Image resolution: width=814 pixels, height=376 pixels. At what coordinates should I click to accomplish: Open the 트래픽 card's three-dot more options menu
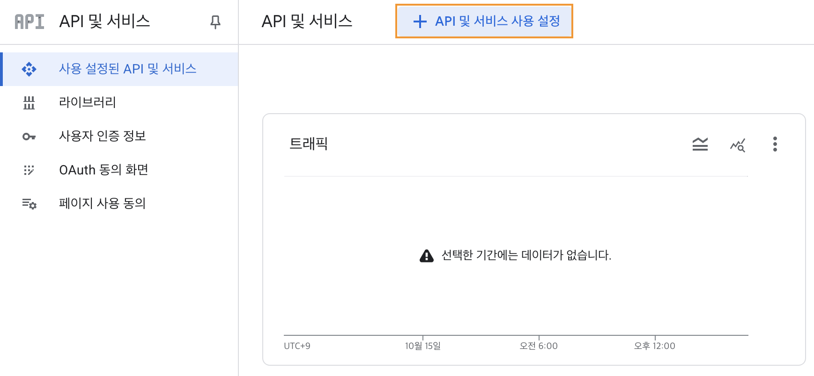click(775, 144)
